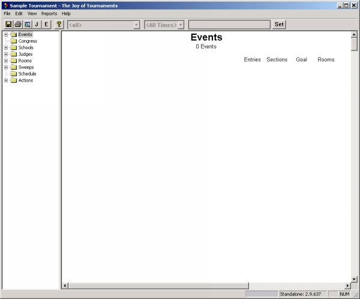Select the Congress folder in tree
The image size is (360, 299).
[28, 41]
